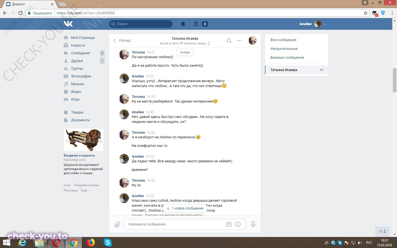Open Firefox from taskbar

[90, 242]
